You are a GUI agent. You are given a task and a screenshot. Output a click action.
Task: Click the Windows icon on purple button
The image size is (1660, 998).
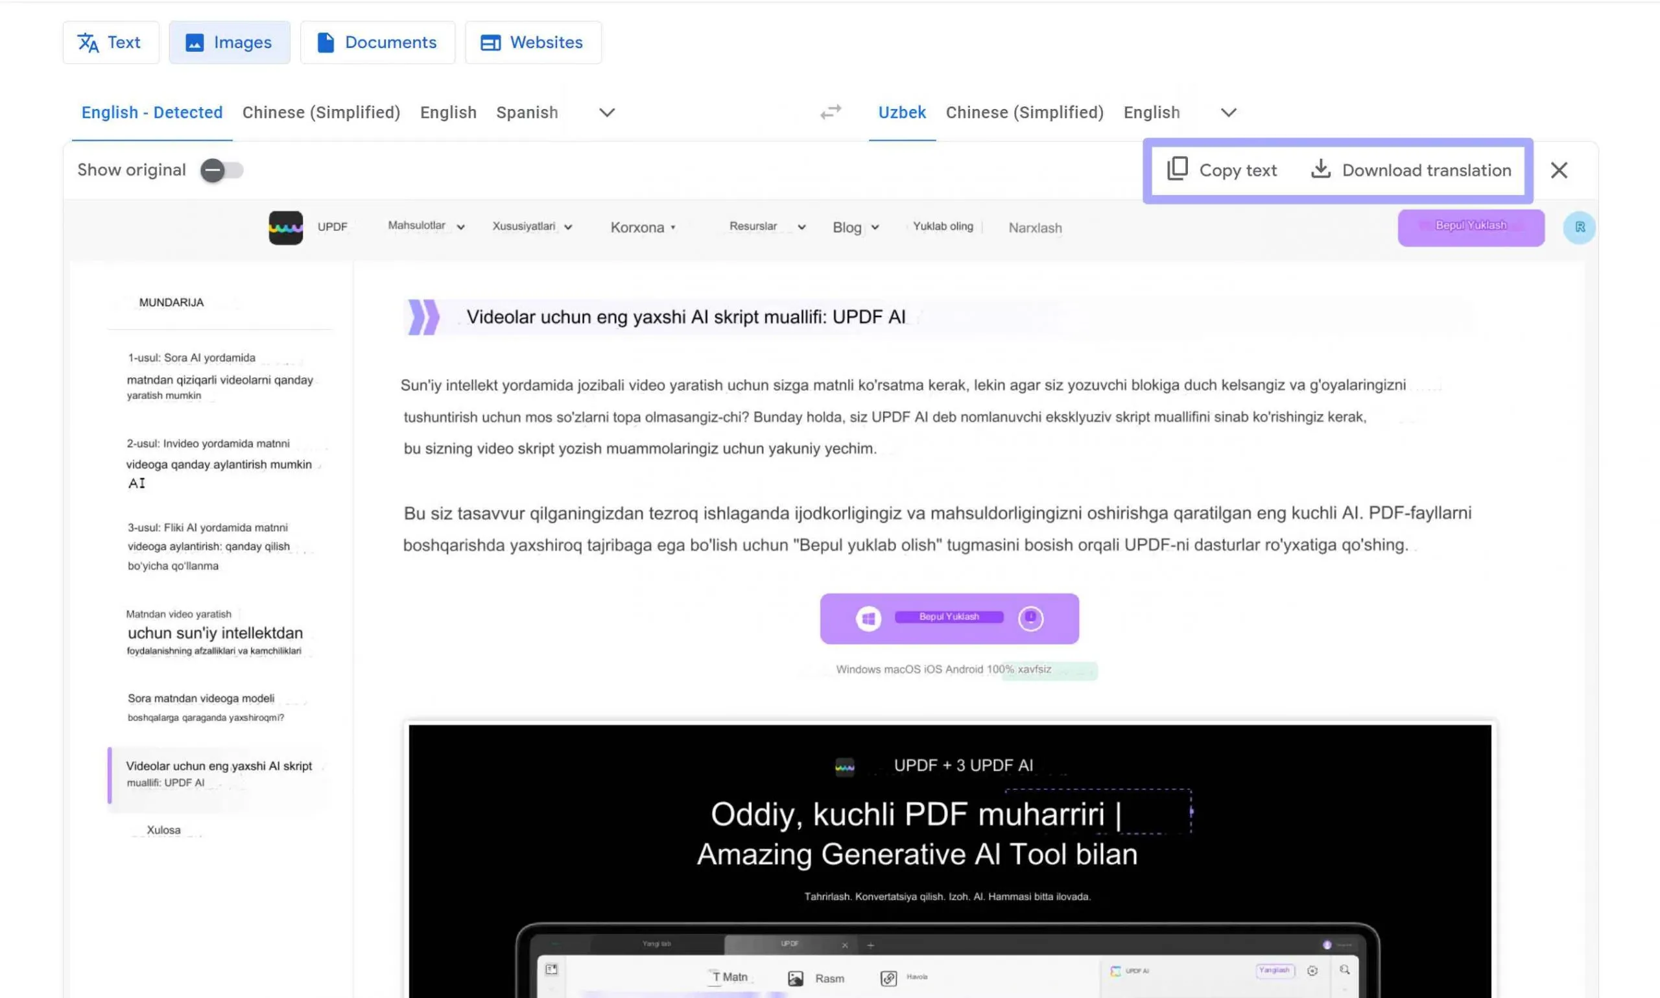[868, 618]
